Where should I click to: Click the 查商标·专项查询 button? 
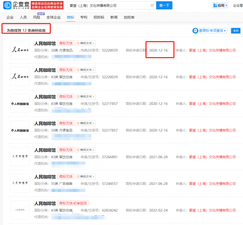[210, 30]
